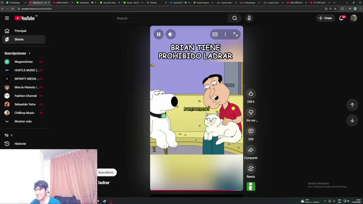363x204 pixels.
Task: Open the INFINITY MEDIA channel
Action: click(x=24, y=79)
